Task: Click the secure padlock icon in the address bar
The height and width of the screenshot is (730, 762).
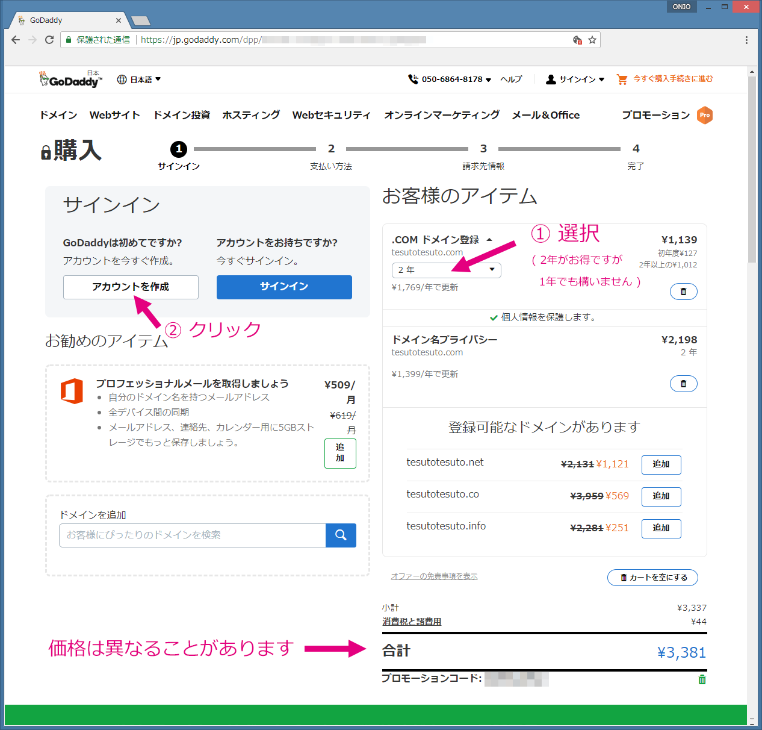Action: (69, 40)
